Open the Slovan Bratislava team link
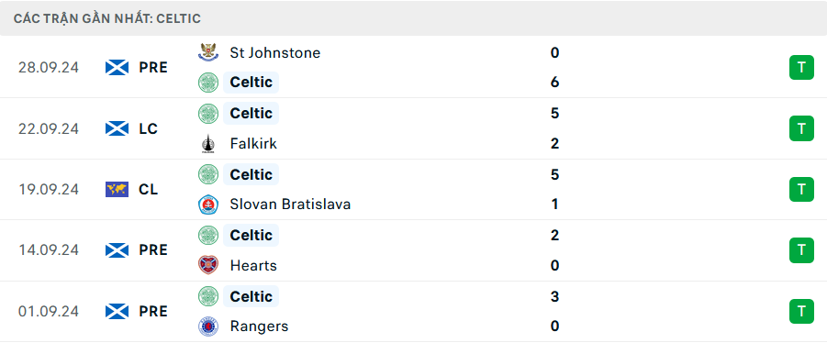Screen dimensions: 827x343 tap(291, 205)
